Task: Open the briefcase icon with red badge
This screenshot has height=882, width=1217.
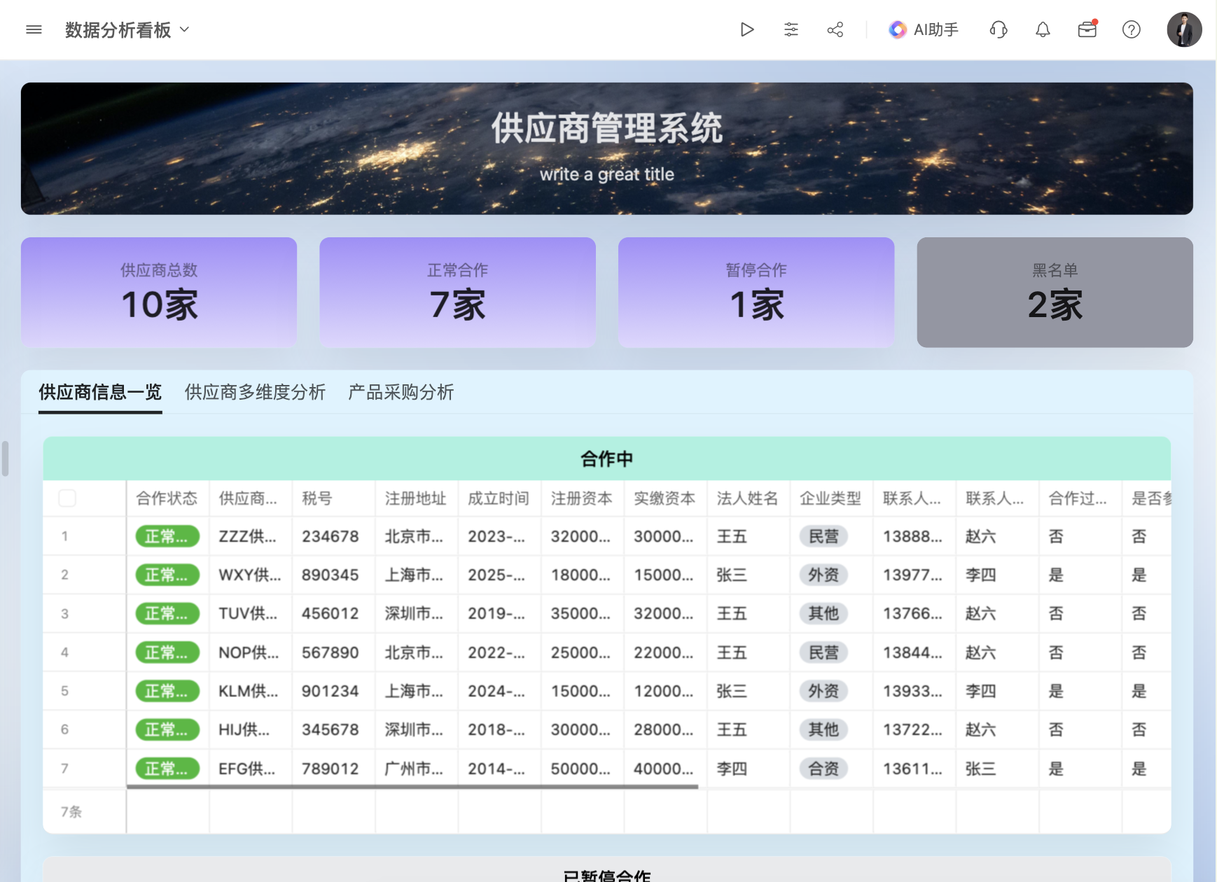Action: (x=1086, y=31)
